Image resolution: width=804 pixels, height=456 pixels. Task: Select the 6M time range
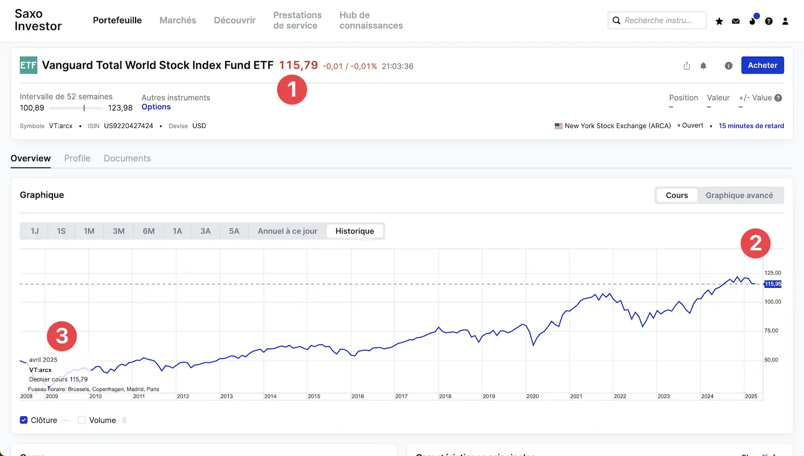(x=148, y=231)
